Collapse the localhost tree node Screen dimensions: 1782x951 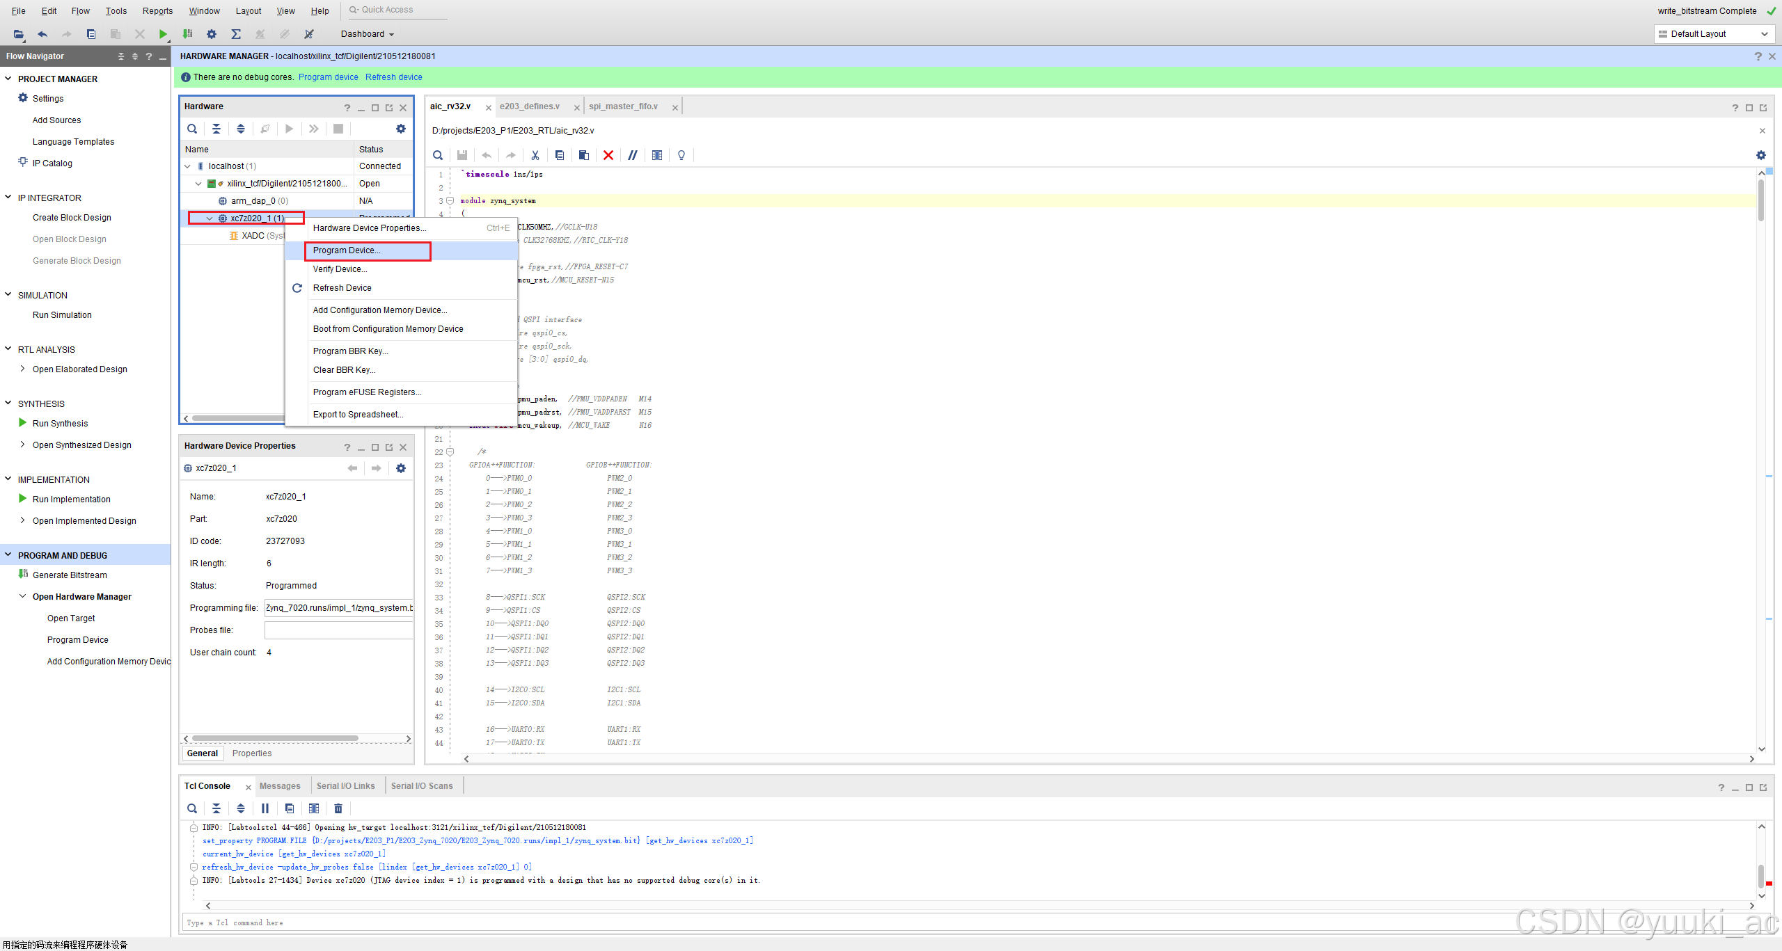click(187, 166)
